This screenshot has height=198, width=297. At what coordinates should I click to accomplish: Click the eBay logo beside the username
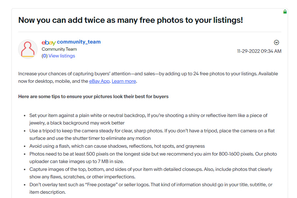(x=48, y=42)
